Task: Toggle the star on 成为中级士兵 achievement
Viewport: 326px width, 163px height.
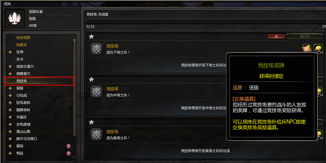Action: [x=91, y=79]
